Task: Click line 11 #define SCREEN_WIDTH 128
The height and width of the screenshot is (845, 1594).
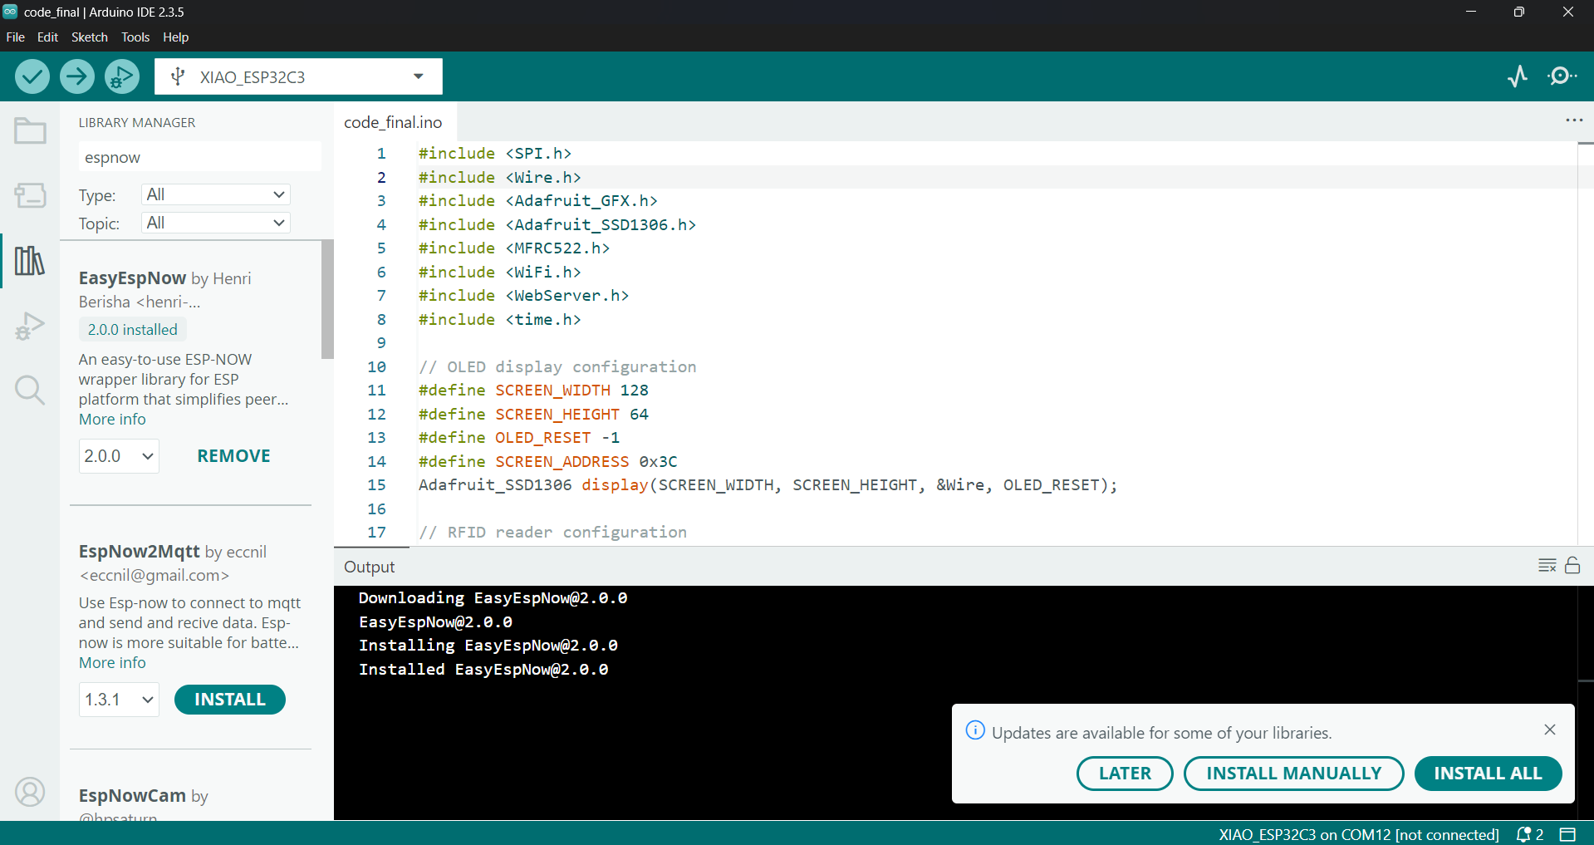Action: 533,391
